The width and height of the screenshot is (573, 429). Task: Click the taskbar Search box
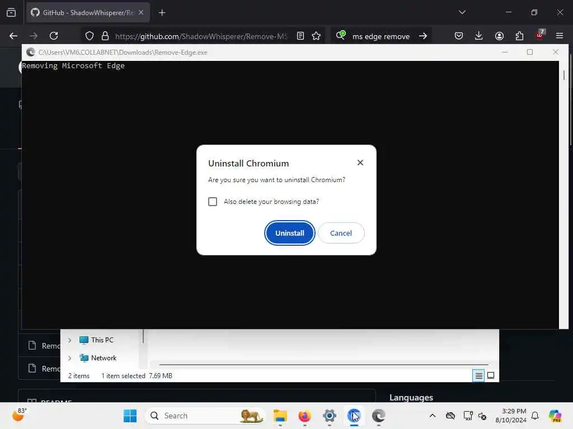click(x=205, y=416)
